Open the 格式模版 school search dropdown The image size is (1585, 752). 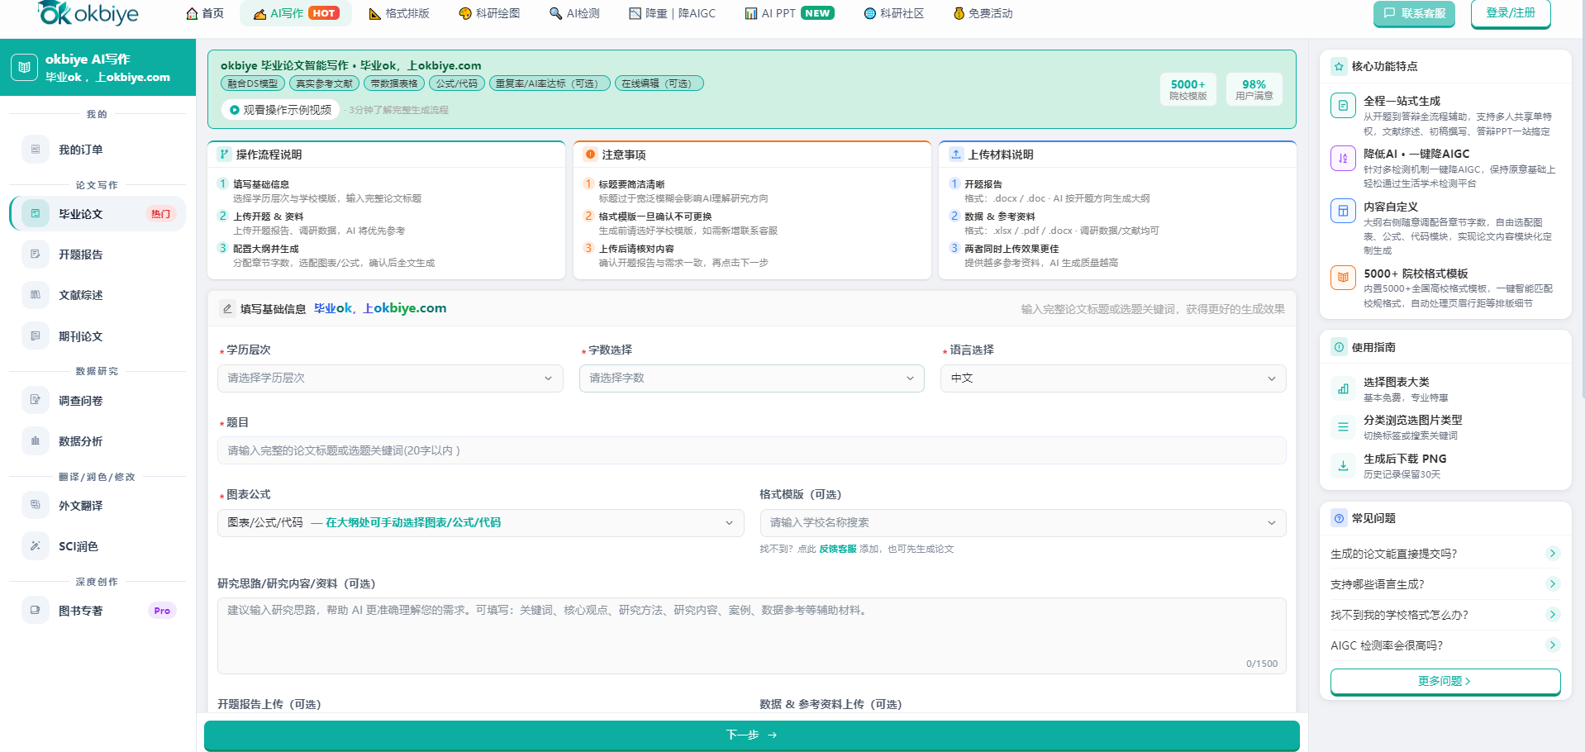pyautogui.click(x=1023, y=522)
